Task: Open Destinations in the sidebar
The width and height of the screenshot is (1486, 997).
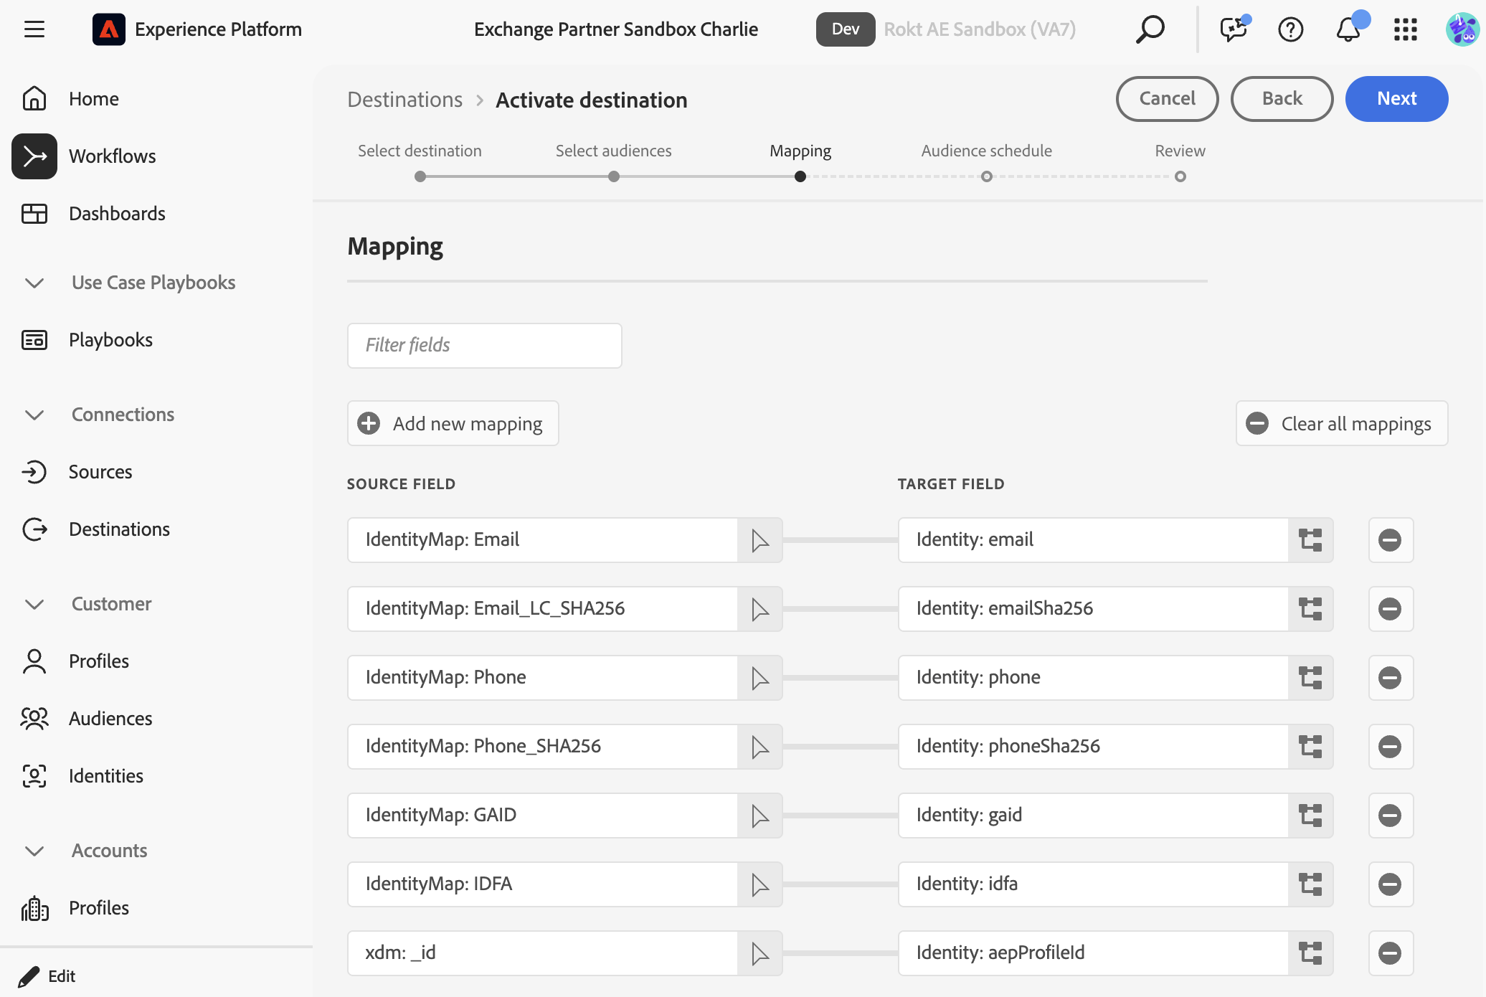Action: tap(119, 529)
